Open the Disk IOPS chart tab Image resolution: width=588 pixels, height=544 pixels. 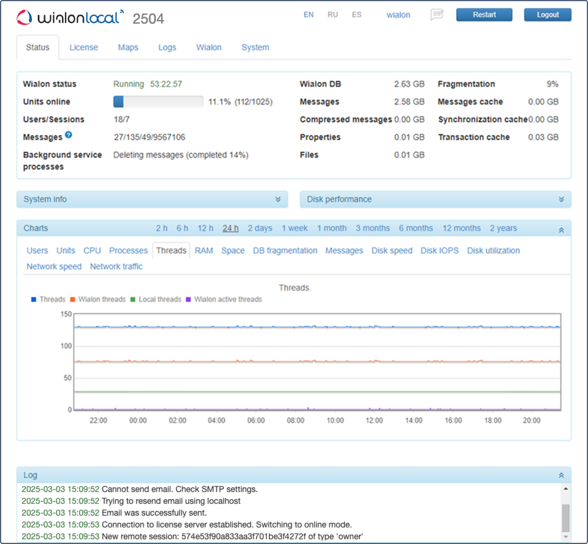[x=439, y=250]
